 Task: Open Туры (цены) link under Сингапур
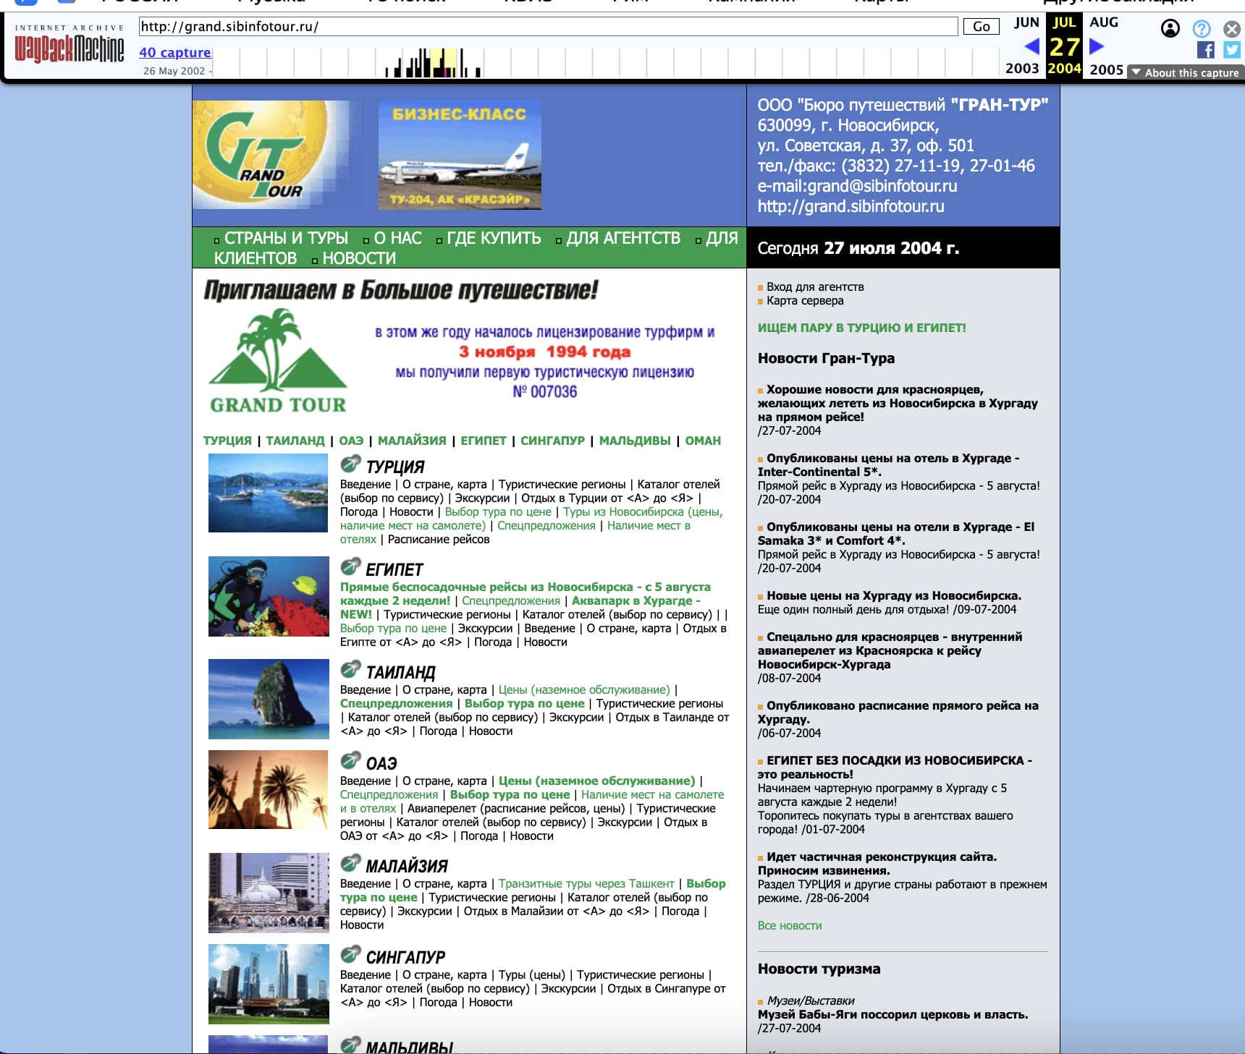(531, 974)
